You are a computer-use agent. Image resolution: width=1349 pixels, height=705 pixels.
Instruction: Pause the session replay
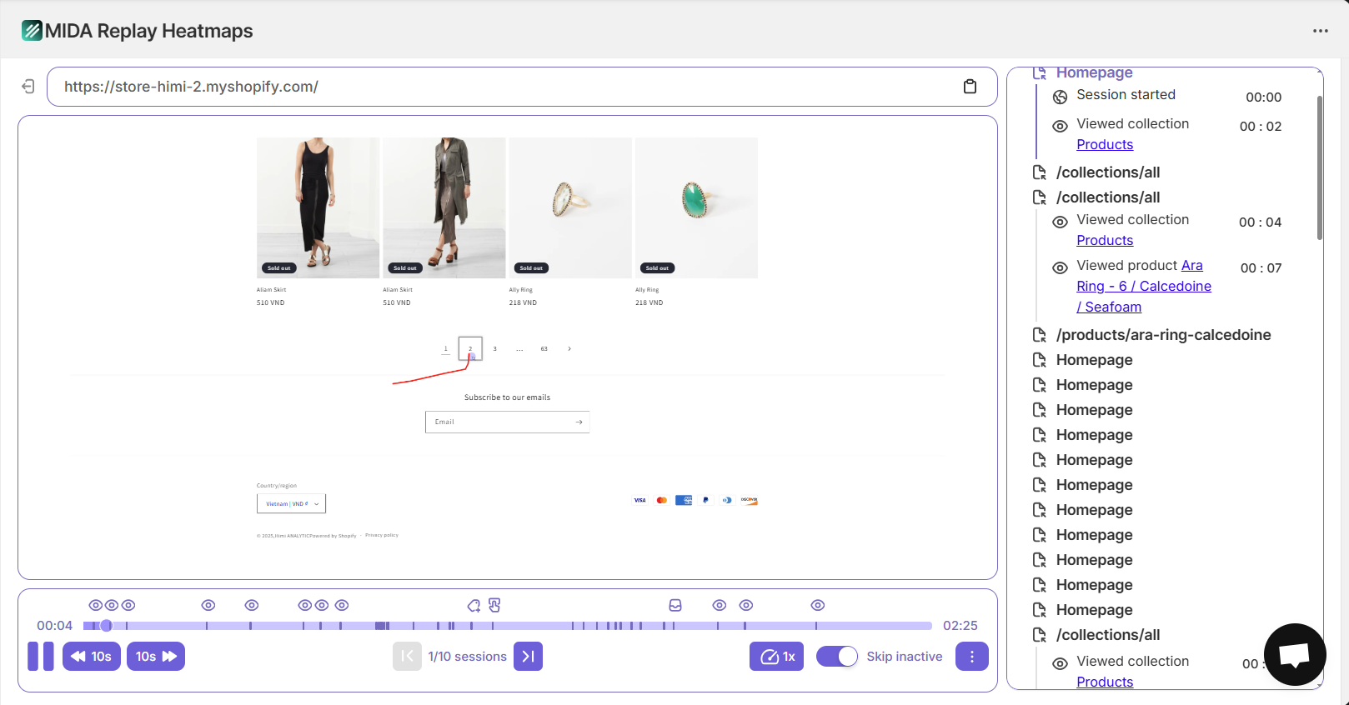point(41,657)
